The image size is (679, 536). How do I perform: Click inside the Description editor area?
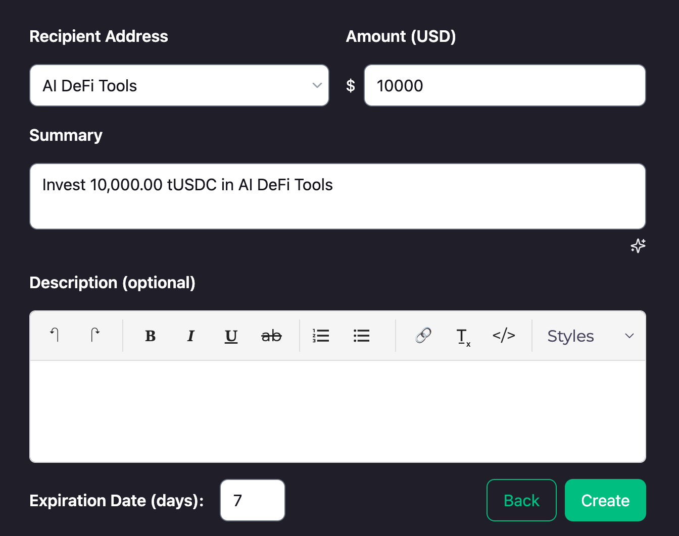337,411
